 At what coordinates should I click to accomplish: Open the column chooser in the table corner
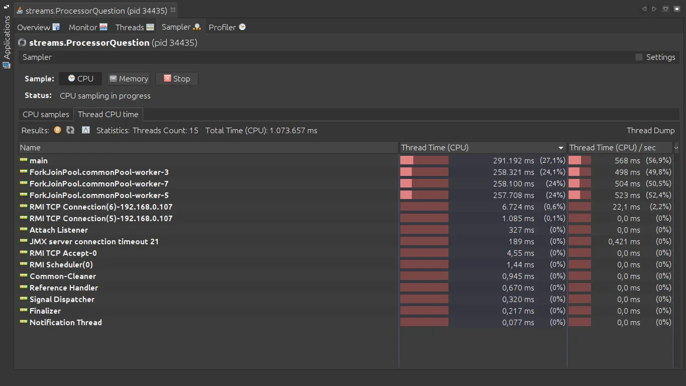pos(676,148)
